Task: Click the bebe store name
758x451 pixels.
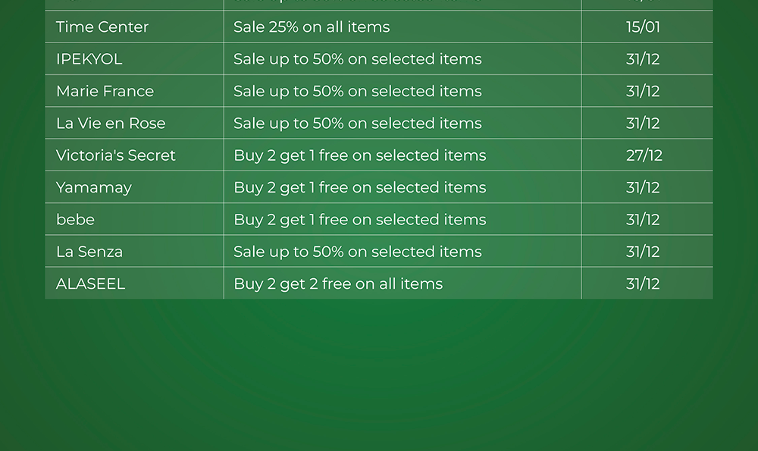Action: [75, 220]
